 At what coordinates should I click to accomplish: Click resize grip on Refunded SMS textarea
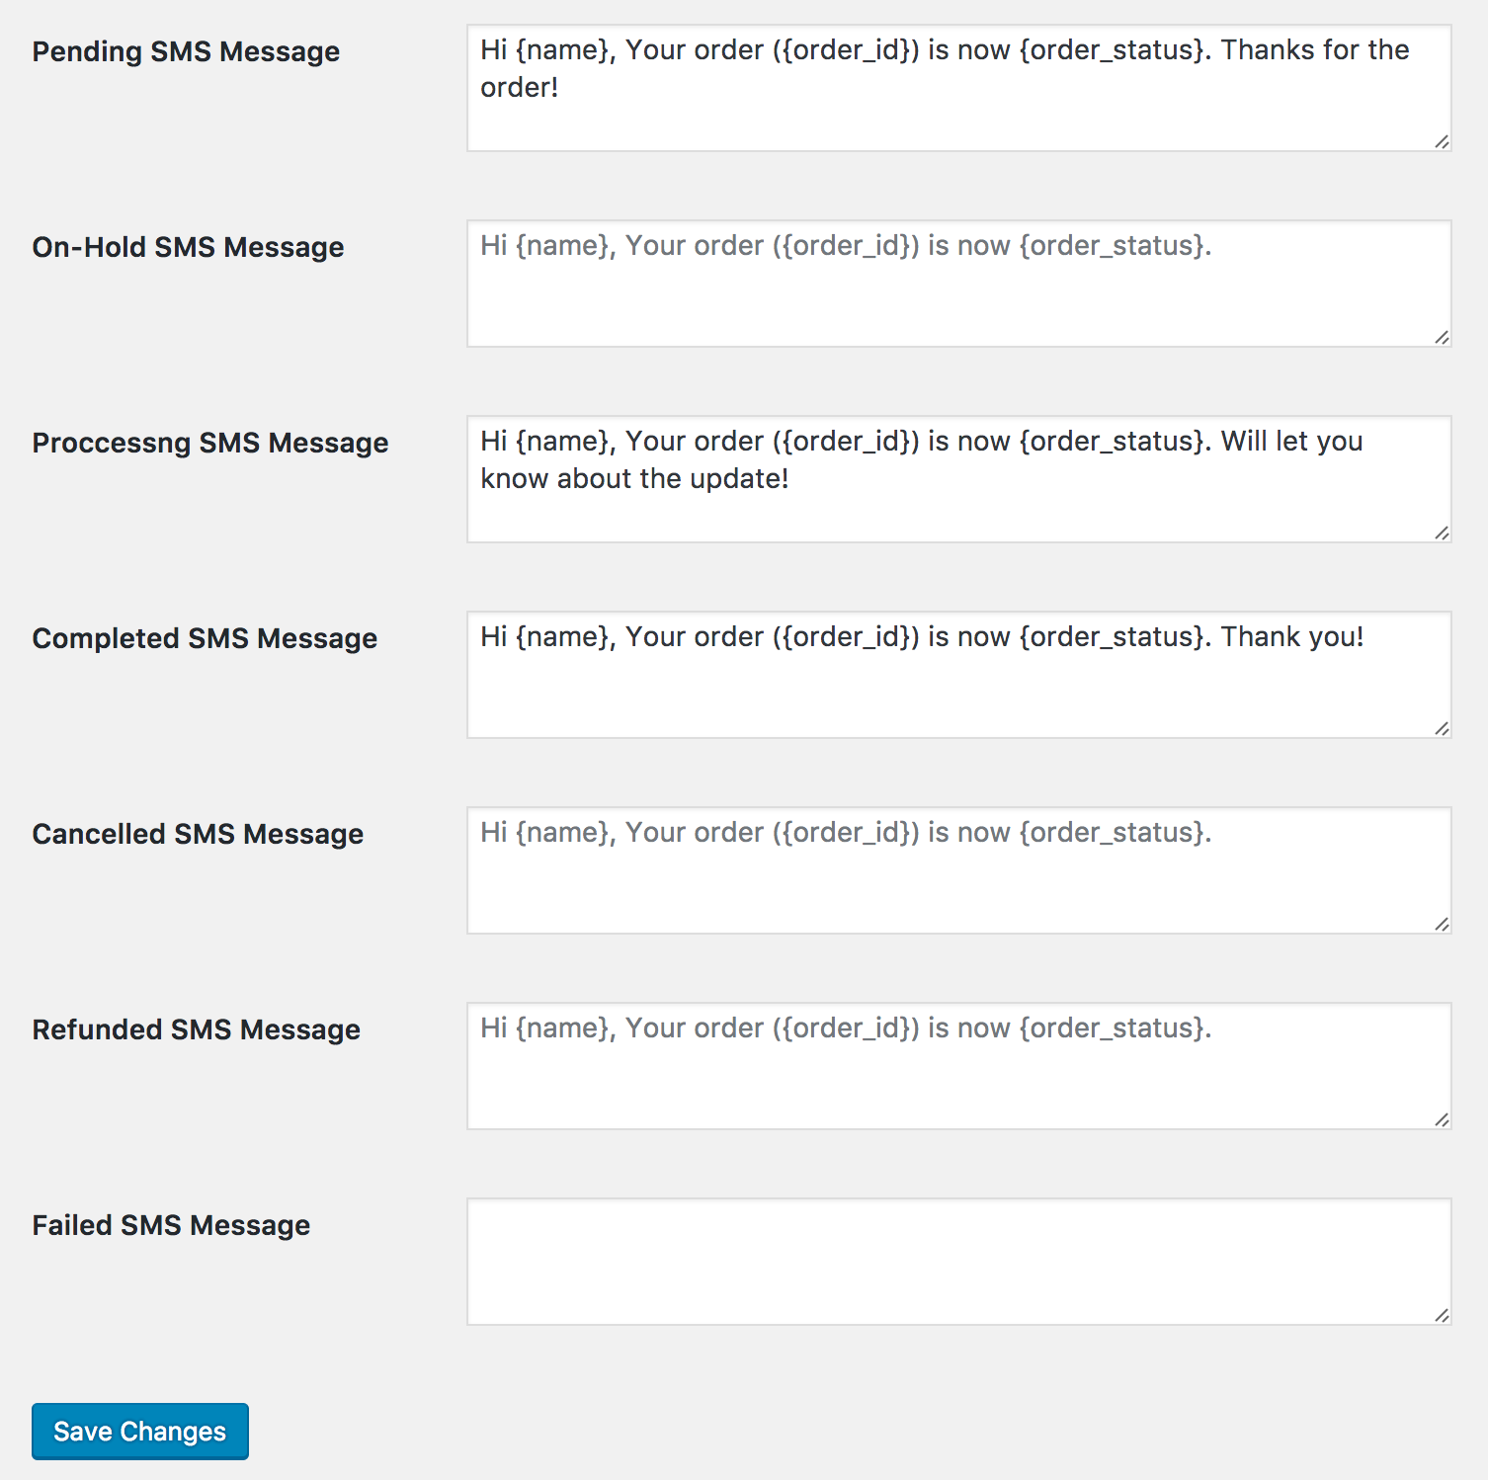(1443, 1120)
